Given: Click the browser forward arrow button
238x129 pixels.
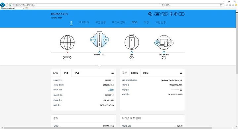Looking at the screenshot, I should click(7, 5).
